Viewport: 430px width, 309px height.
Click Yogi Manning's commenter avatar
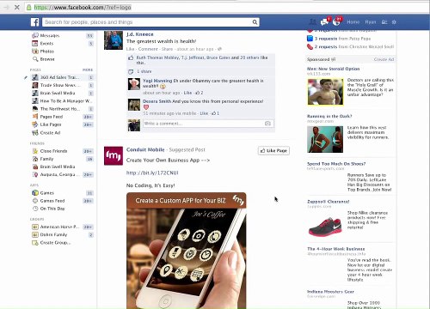pyautogui.click(x=134, y=84)
